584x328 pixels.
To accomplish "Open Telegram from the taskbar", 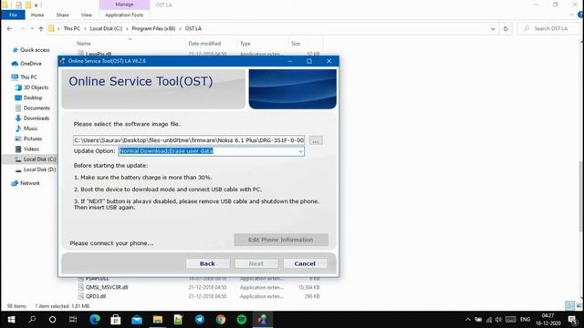I will tap(200, 320).
